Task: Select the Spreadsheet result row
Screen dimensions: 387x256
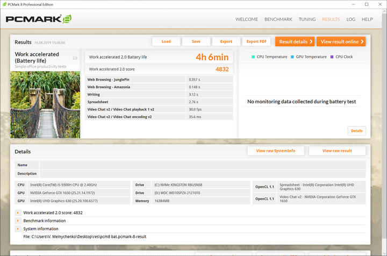Action: pos(159,102)
